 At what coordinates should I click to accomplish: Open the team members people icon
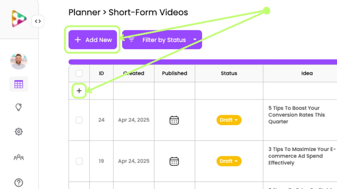pyautogui.click(x=19, y=157)
